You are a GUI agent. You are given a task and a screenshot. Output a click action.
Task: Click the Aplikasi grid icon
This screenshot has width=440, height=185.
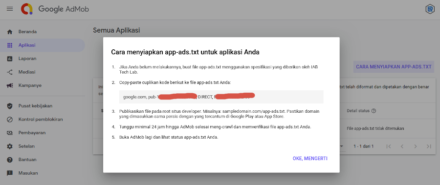coord(10,45)
